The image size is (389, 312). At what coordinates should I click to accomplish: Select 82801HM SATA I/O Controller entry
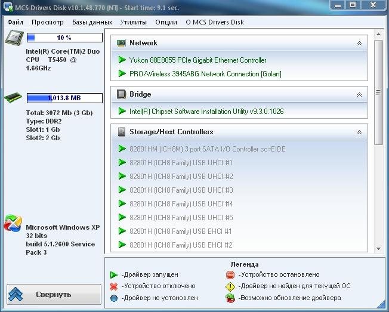[207, 149]
